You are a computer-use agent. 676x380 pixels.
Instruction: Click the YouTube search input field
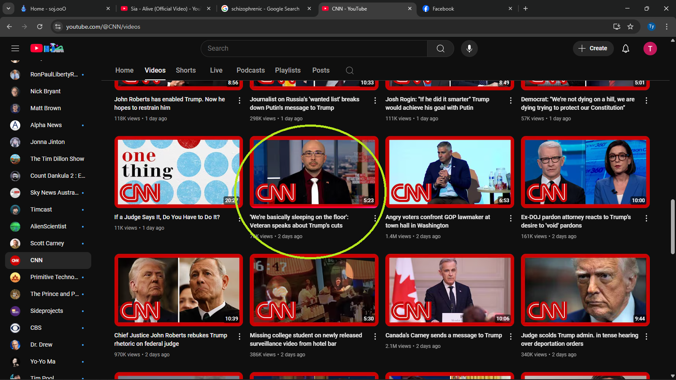[x=314, y=49]
